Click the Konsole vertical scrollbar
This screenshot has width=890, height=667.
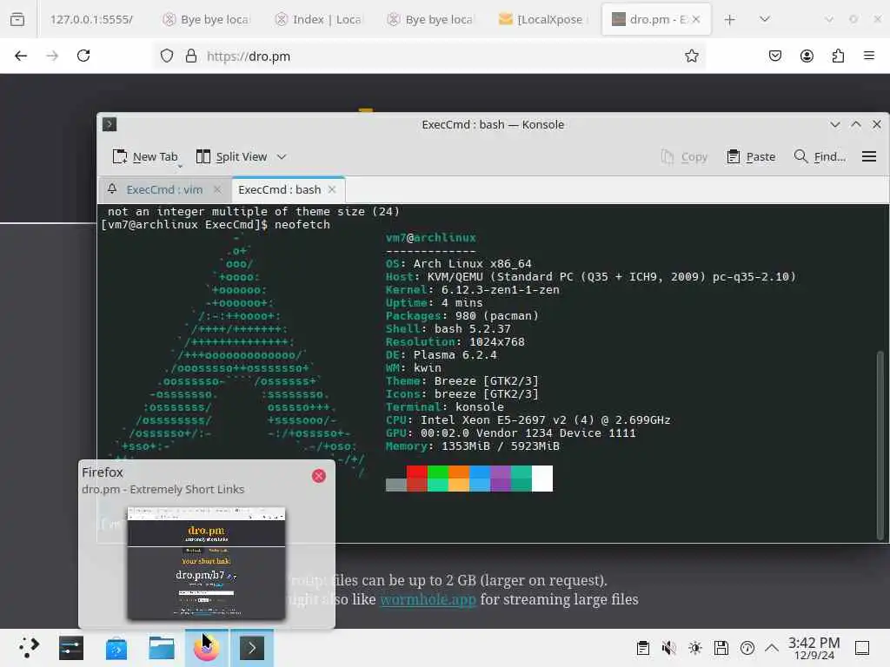click(880, 446)
